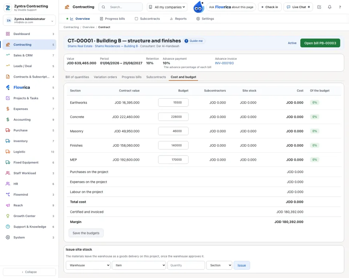This screenshot has width=349, height=278.
Task: Open the Logistic icon in sidebar
Action: [x=8, y=152]
